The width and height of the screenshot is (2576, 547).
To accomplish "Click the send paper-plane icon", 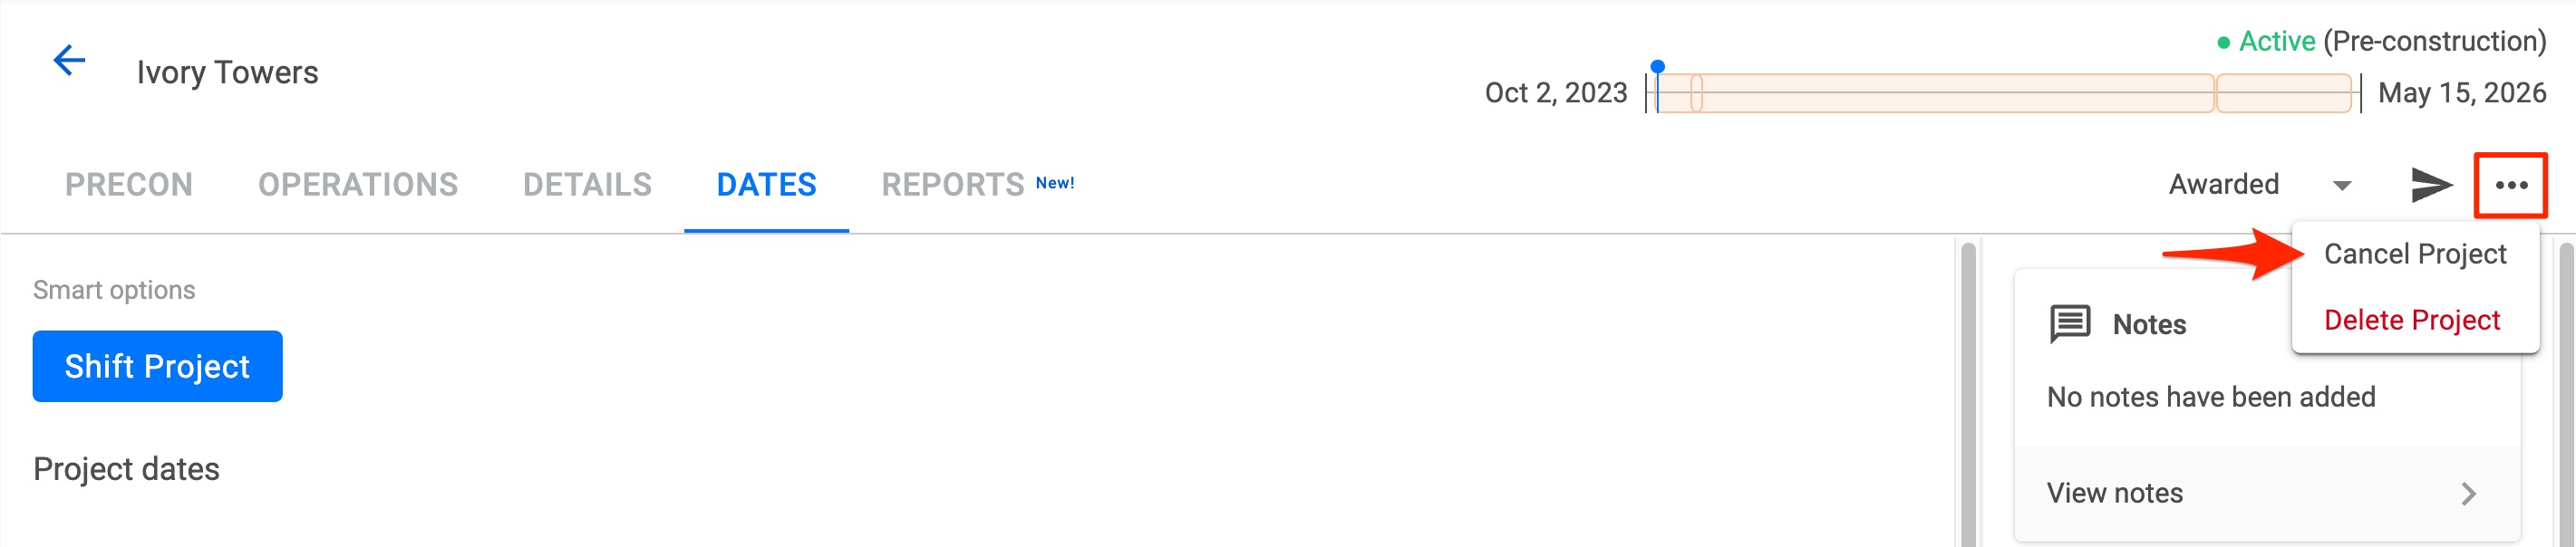I will [2430, 185].
